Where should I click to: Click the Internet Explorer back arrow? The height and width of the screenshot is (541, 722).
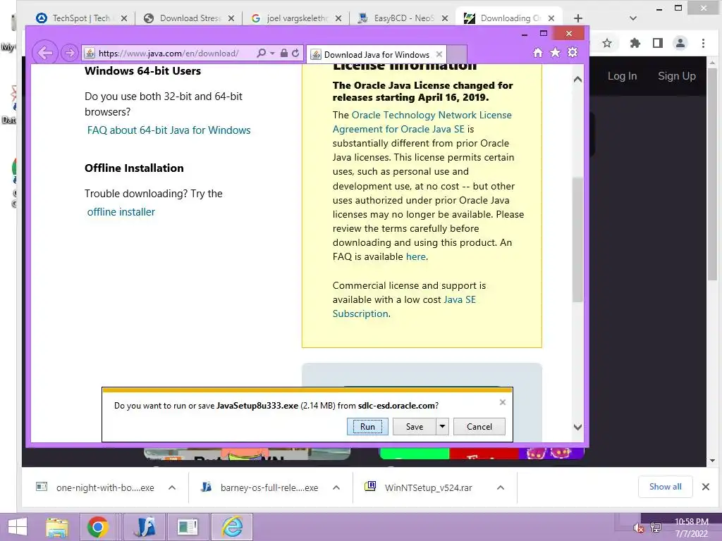click(x=45, y=53)
